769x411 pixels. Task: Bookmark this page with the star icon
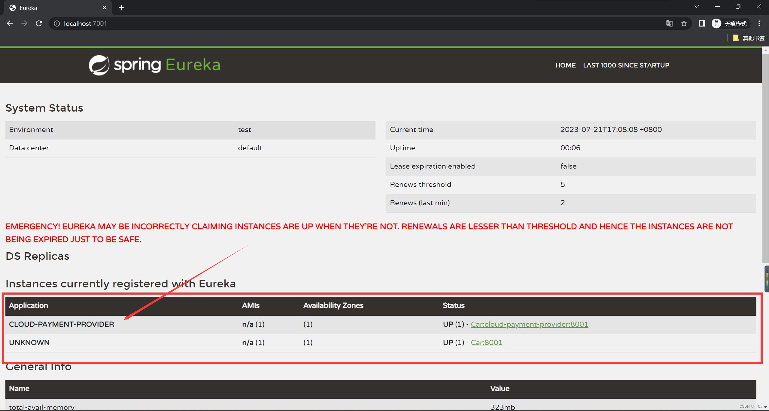684,23
